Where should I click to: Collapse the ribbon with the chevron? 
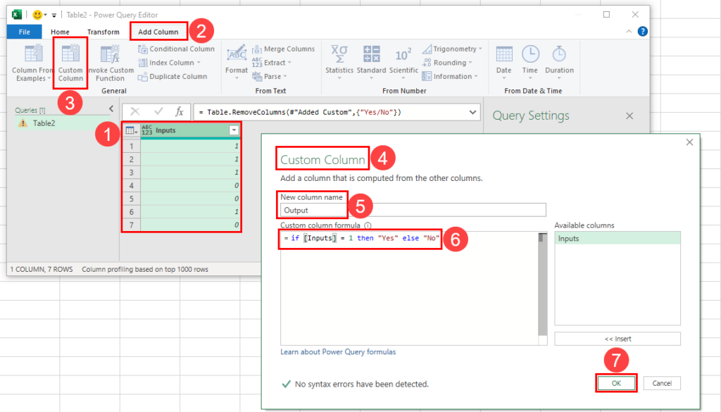(x=629, y=31)
